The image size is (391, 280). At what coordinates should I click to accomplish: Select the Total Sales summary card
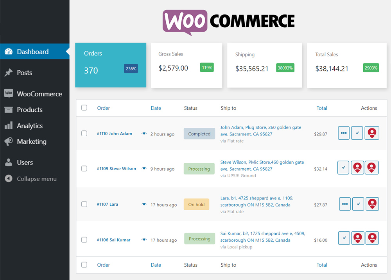tap(346, 65)
